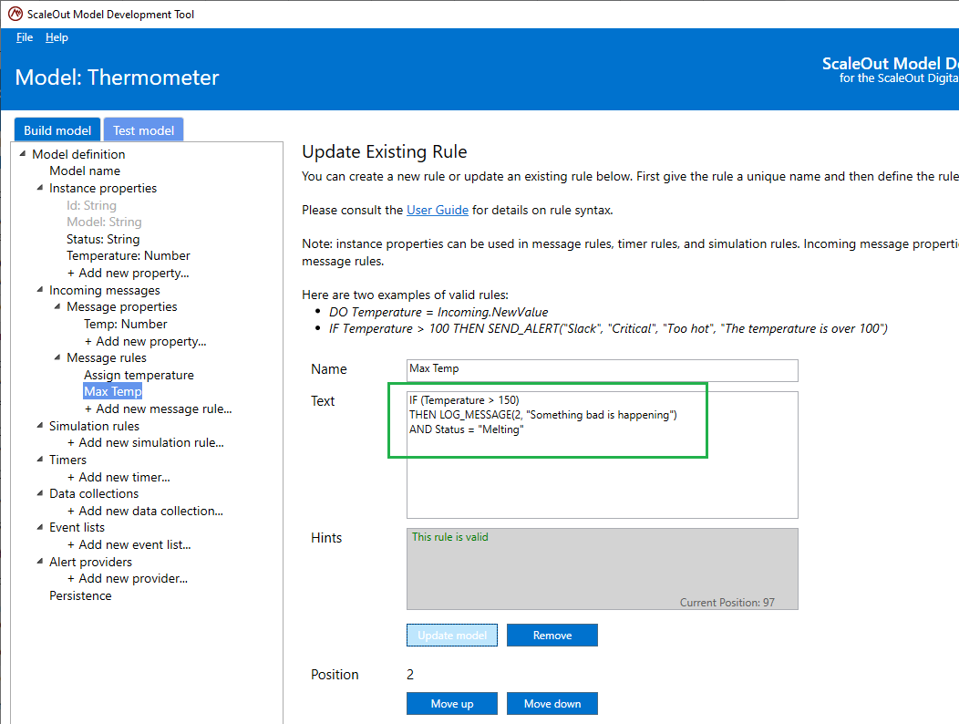959x724 pixels.
Task: Select the Id: String property
Action: click(x=91, y=205)
